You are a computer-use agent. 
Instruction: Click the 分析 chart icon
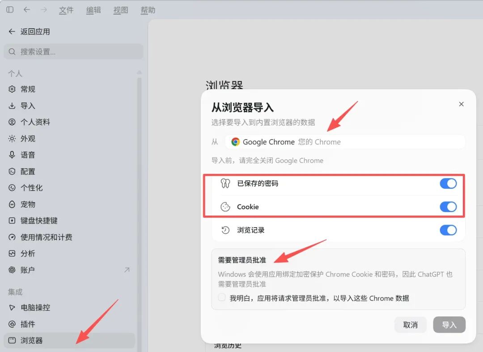[x=12, y=254]
